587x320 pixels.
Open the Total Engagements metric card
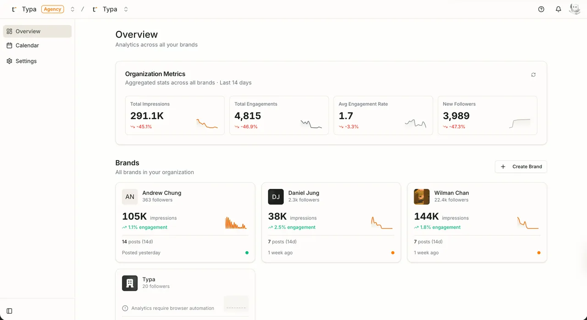tap(279, 115)
